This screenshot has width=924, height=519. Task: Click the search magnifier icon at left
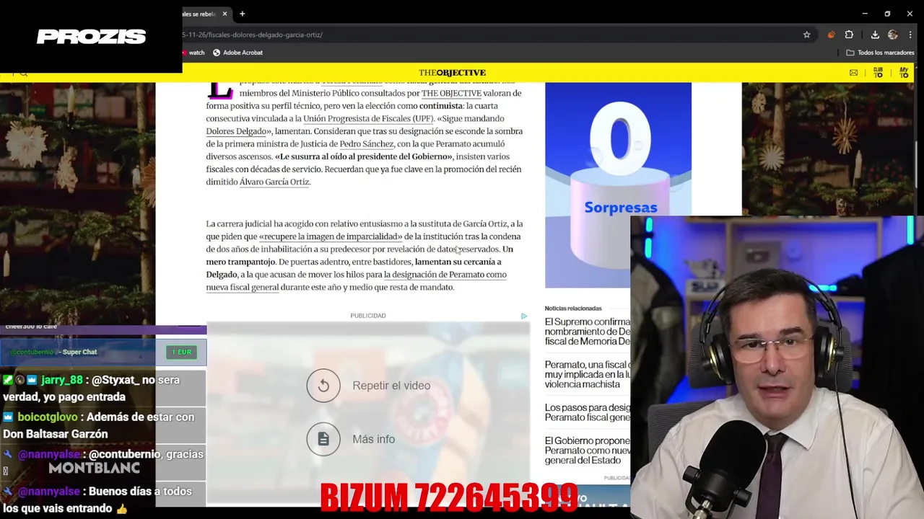24,73
